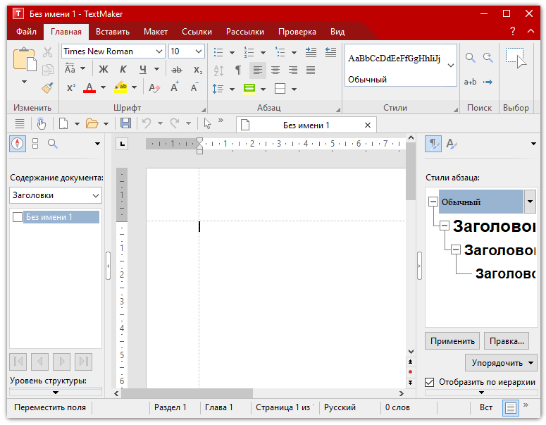Check the 'Без имени 1' checkbox in contents
The height and width of the screenshot is (425, 546).
point(18,218)
